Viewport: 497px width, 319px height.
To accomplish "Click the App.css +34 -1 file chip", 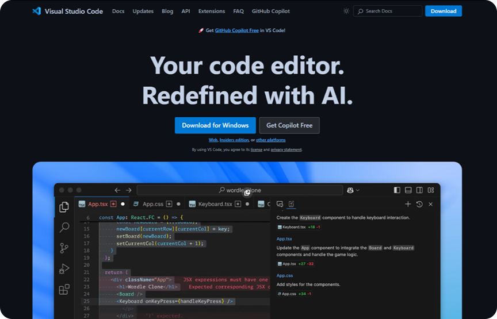I will point(295,294).
